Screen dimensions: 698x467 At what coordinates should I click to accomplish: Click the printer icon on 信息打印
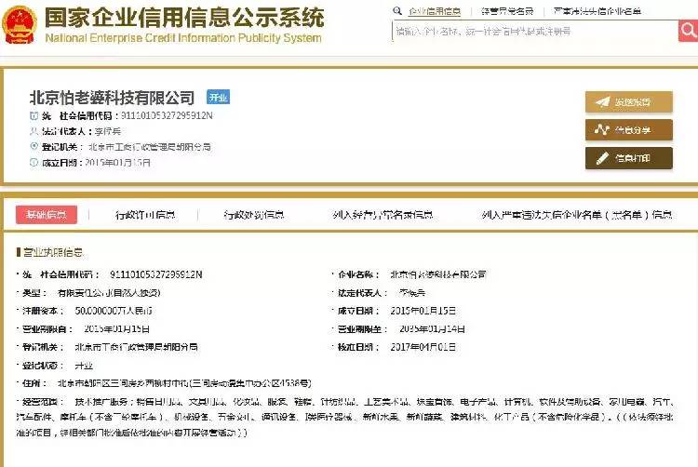click(x=602, y=158)
